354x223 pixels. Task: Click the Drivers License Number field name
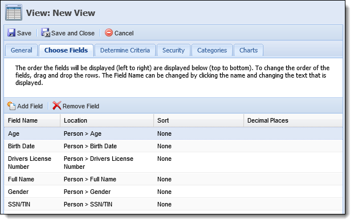pyautogui.click(x=29, y=163)
